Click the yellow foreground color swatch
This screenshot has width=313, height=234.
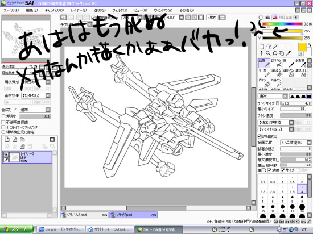pos(302,47)
